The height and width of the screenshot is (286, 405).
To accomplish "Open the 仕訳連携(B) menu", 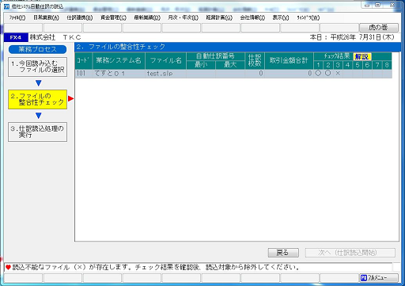I will coord(80,17).
